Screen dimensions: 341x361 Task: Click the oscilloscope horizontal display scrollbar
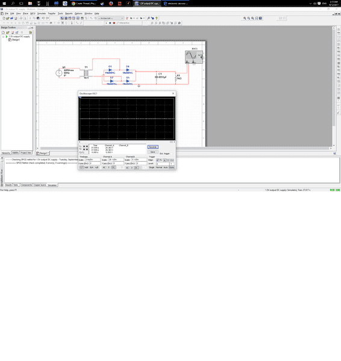[x=127, y=142]
